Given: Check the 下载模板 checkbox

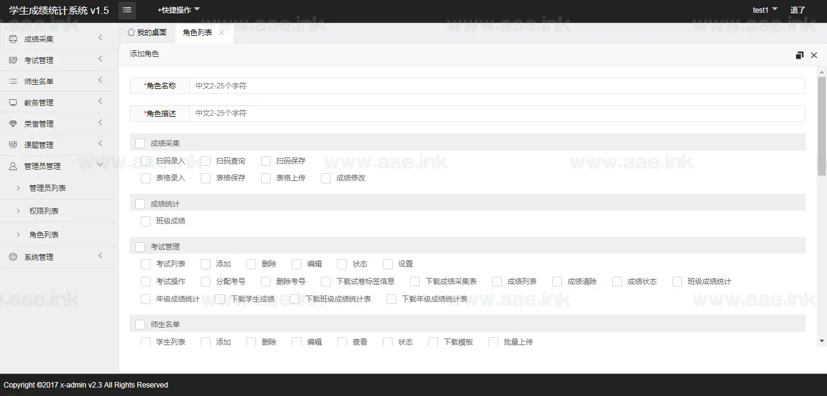Looking at the screenshot, I should (433, 342).
